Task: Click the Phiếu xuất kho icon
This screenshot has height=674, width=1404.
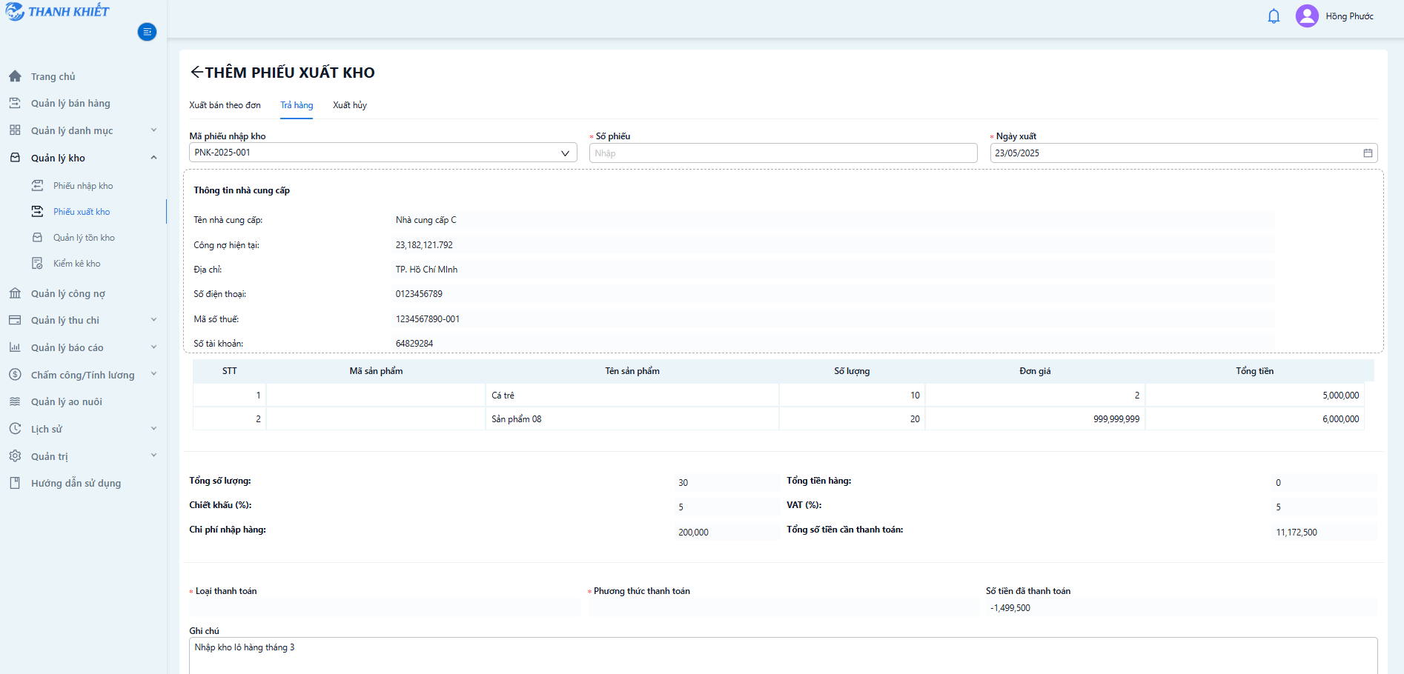Action: 37,211
